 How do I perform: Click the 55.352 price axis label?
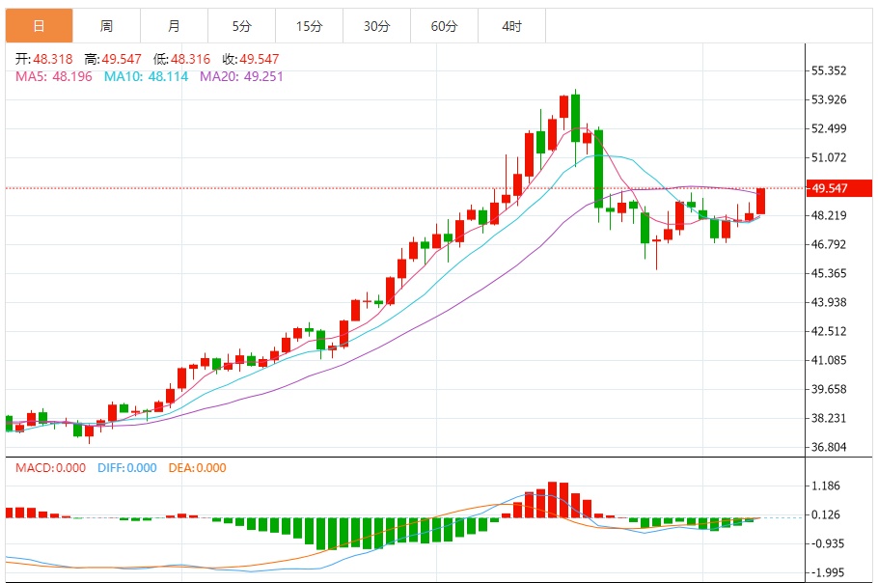[x=830, y=70]
